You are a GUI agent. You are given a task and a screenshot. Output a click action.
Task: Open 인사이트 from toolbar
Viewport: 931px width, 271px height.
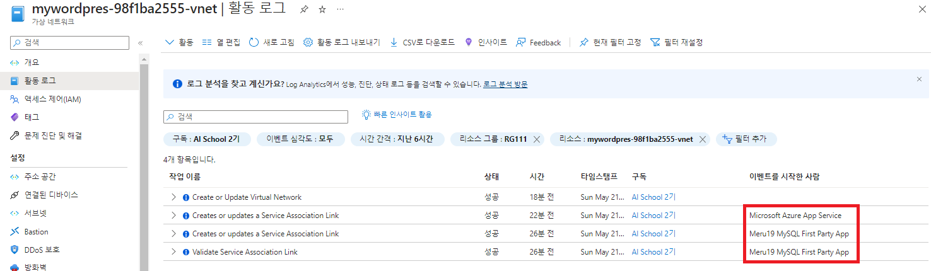click(485, 42)
